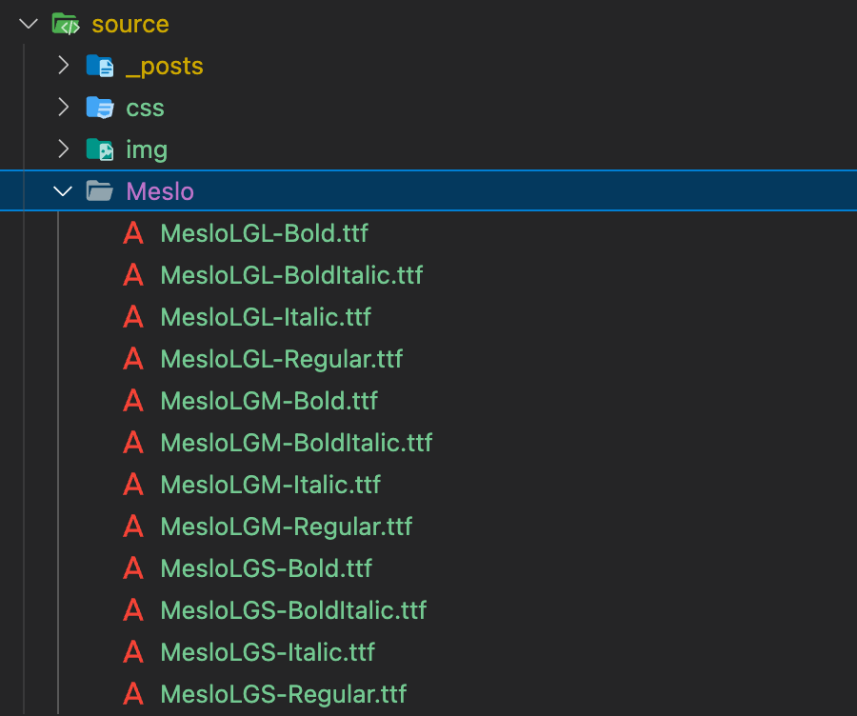Expand the css folder chevron
Viewport: 857px width, 716px height.
pyautogui.click(x=61, y=107)
